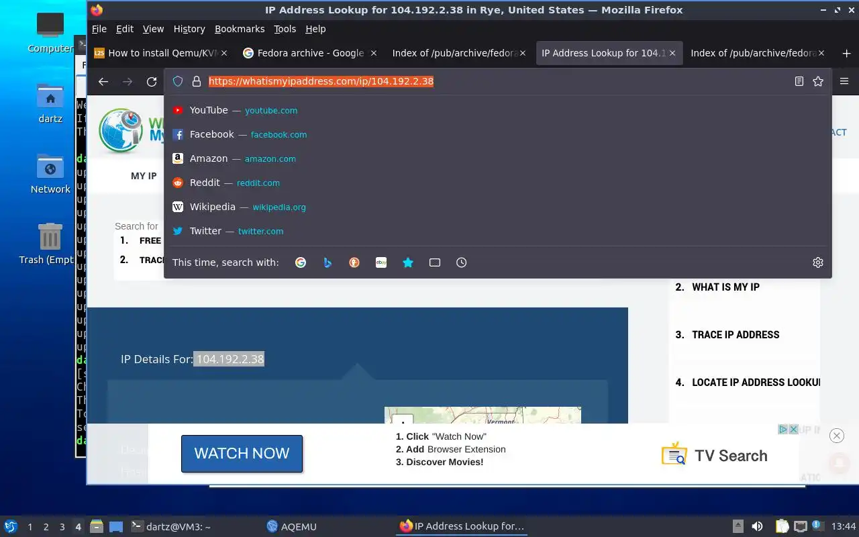Open dartz home folder icon
This screenshot has height=537, width=859.
click(x=50, y=103)
